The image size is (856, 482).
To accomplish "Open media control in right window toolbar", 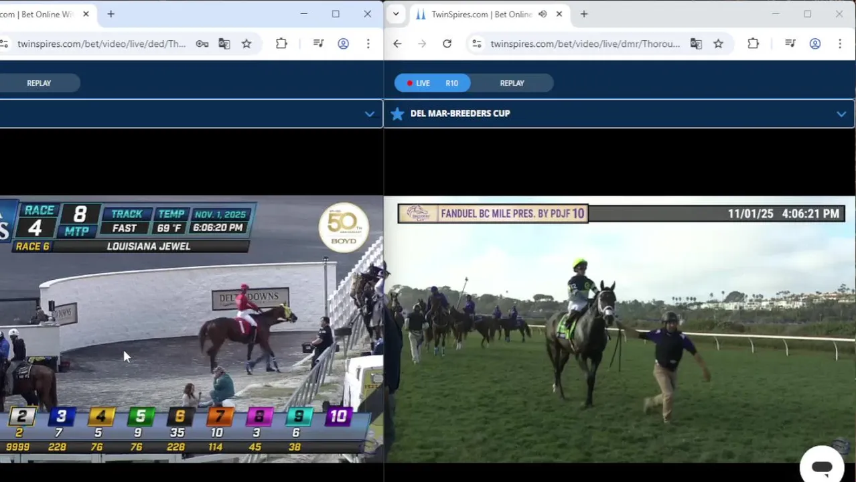I will [790, 44].
